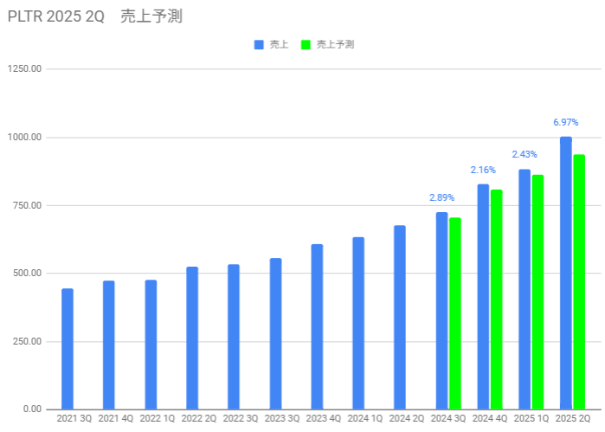Image resolution: width=605 pixels, height=432 pixels.
Task: Click the 売上予測 legend label
Action: tap(335, 45)
